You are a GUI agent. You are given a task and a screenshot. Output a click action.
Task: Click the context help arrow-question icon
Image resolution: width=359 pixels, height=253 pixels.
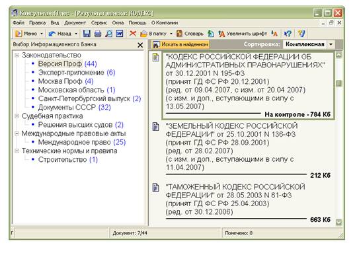point(288,34)
